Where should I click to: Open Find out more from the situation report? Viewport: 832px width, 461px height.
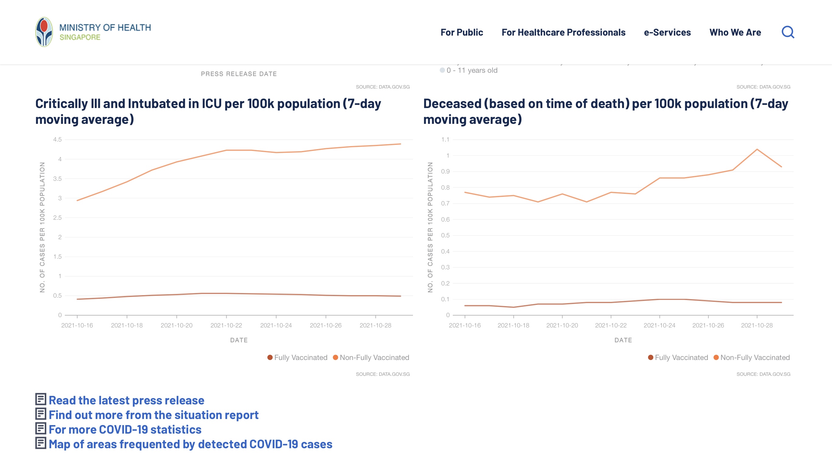click(x=154, y=415)
